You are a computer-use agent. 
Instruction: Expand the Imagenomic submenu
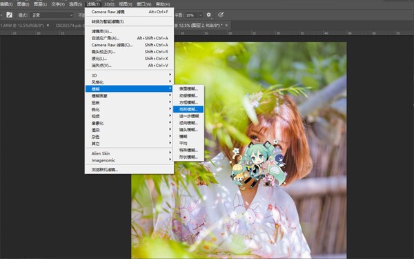pos(130,160)
